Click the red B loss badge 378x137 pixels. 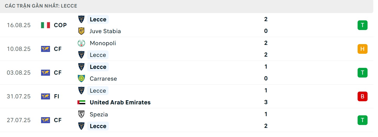click(362, 96)
